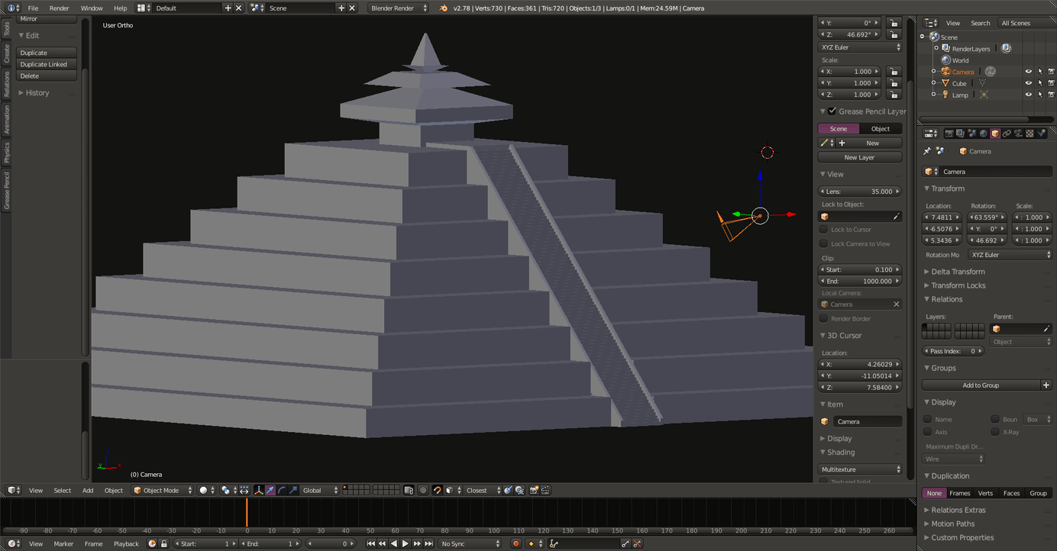
Task: Hide the Cube using its eye icon
Action: pos(1028,83)
